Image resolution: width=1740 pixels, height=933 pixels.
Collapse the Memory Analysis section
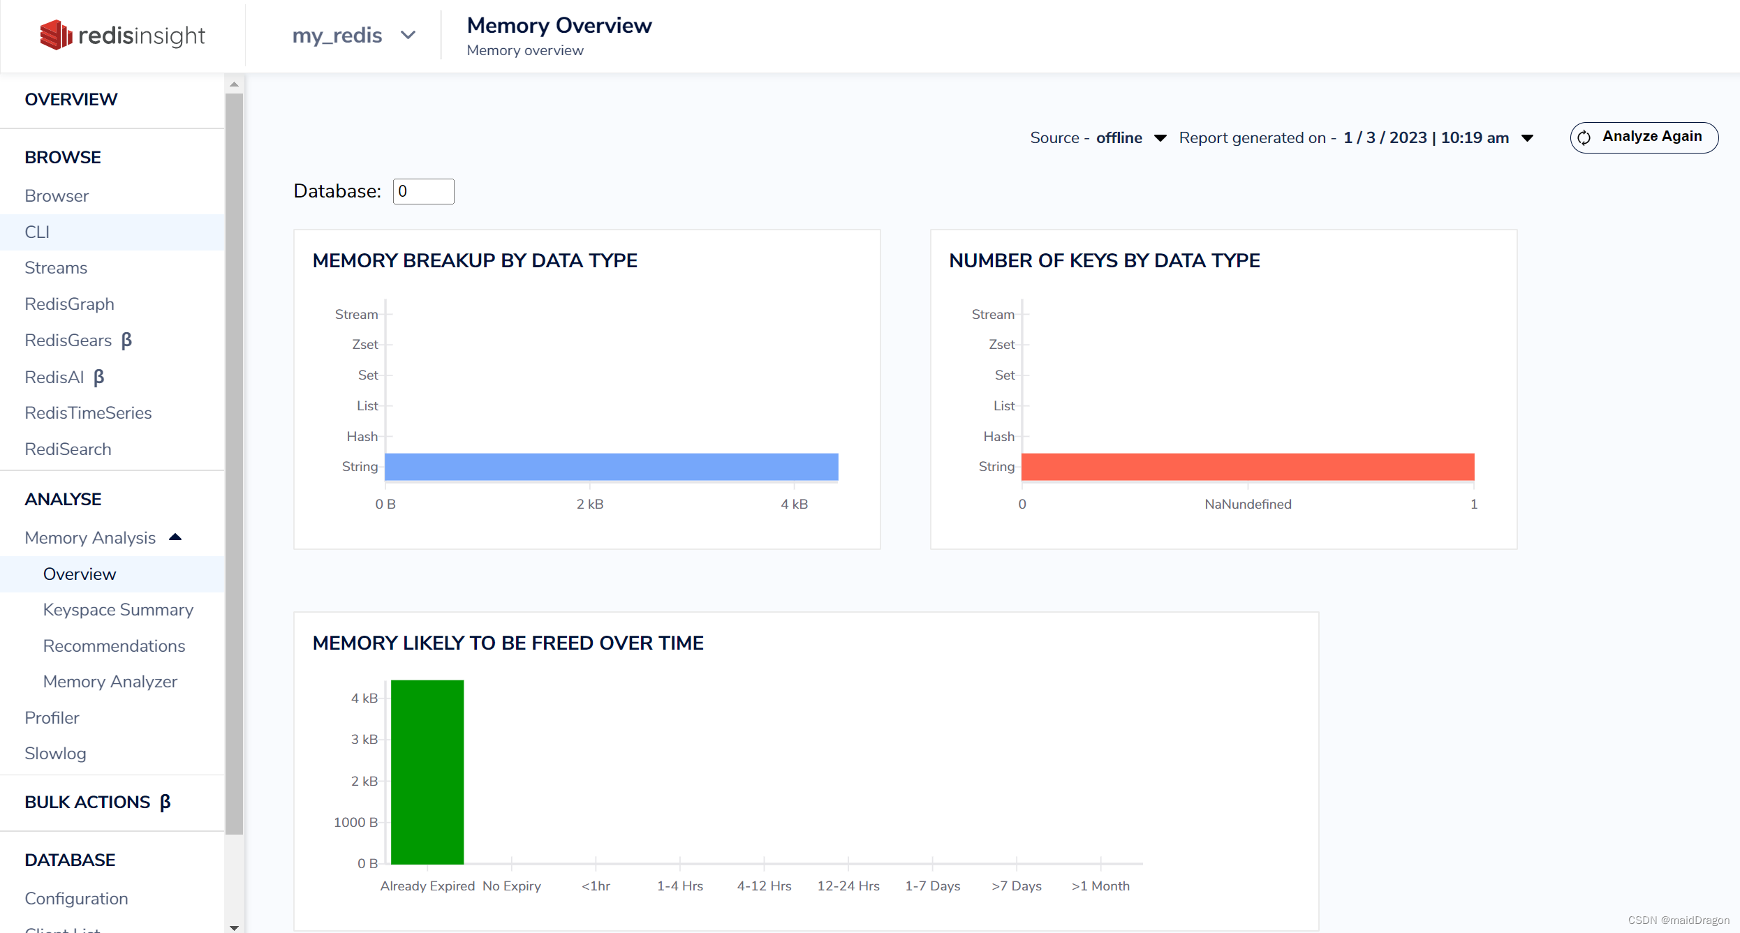click(176, 537)
